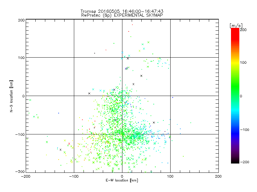Click the colorbar label '200' at top
This screenshot has height=192, width=257.
[243, 30]
